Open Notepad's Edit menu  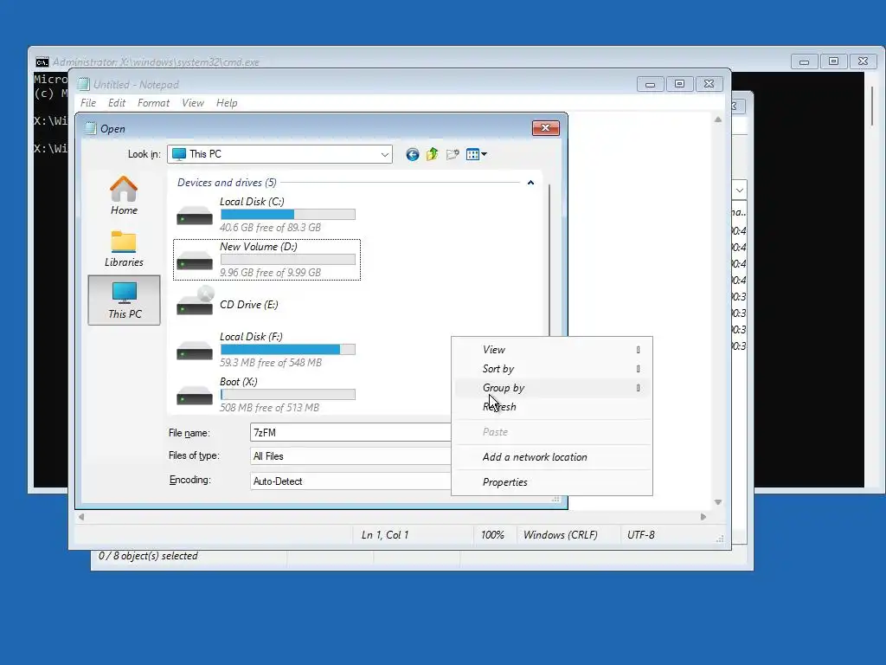[x=117, y=103]
